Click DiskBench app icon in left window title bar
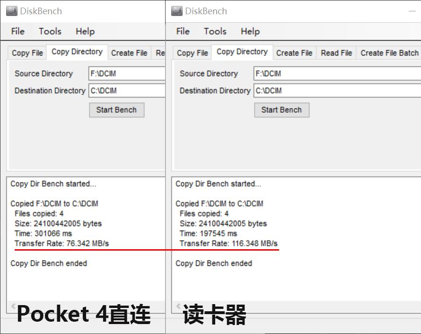The width and height of the screenshot is (421, 334). [12, 11]
